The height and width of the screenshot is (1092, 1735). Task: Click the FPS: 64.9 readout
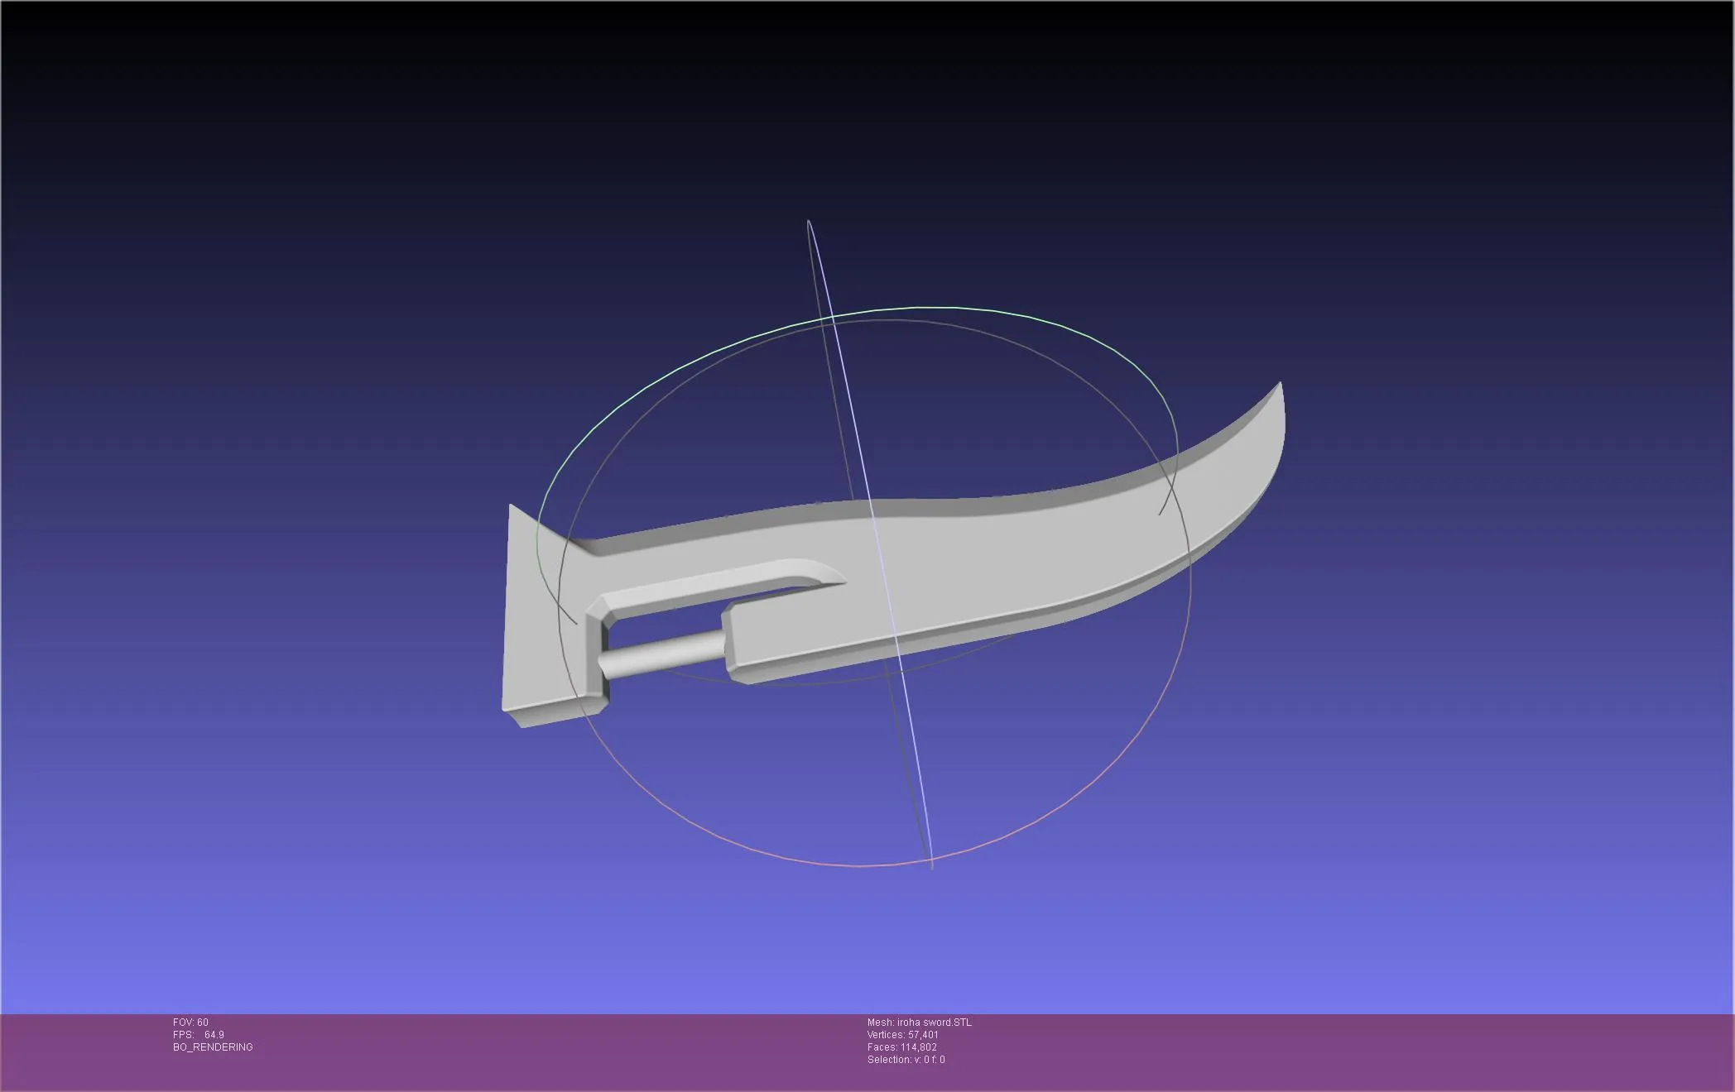199,1035
